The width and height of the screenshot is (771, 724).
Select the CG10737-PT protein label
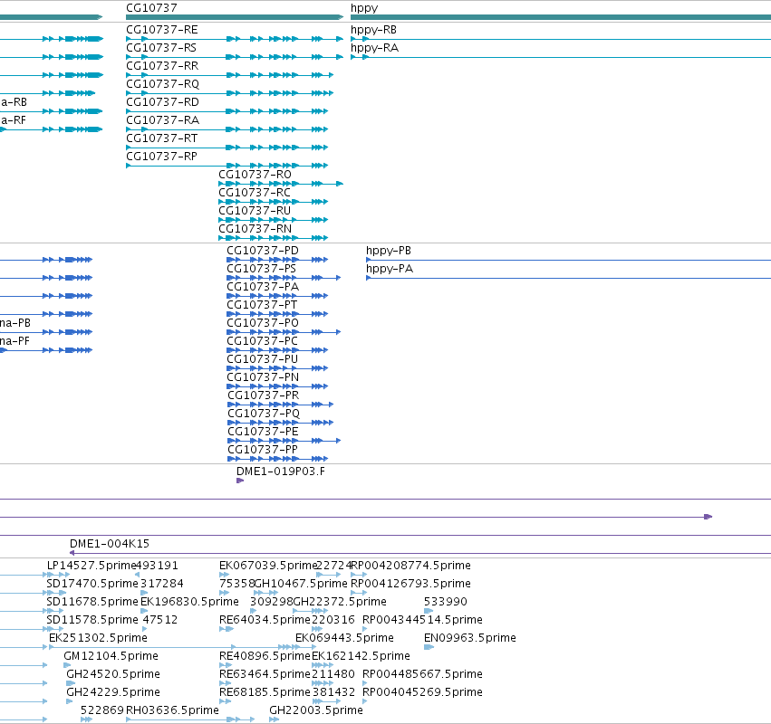262,306
